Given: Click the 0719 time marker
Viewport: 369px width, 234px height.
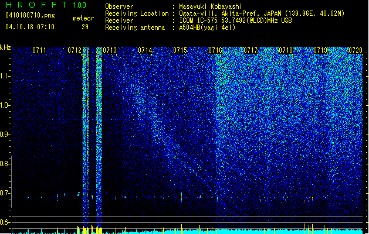Looking at the screenshot, I should tap(320, 50).
